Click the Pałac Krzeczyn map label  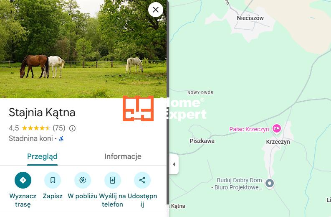pos(249,129)
